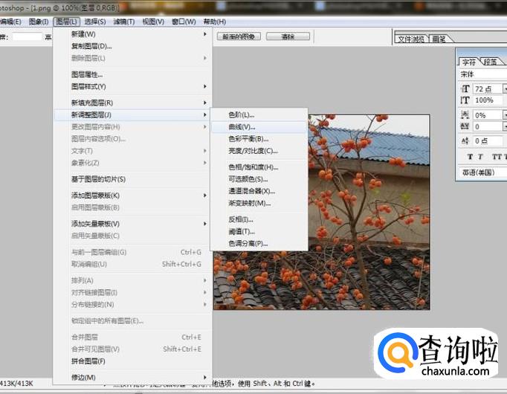The height and width of the screenshot is (394, 507).
Task: Click the baseline shift icon
Action: pos(465,141)
